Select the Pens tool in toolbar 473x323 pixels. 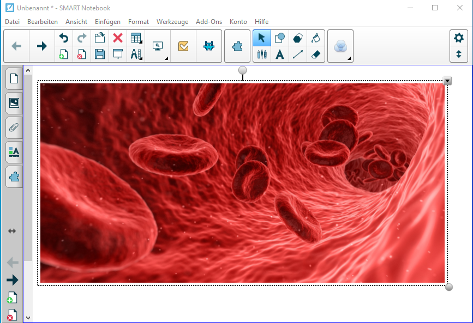[x=262, y=54]
